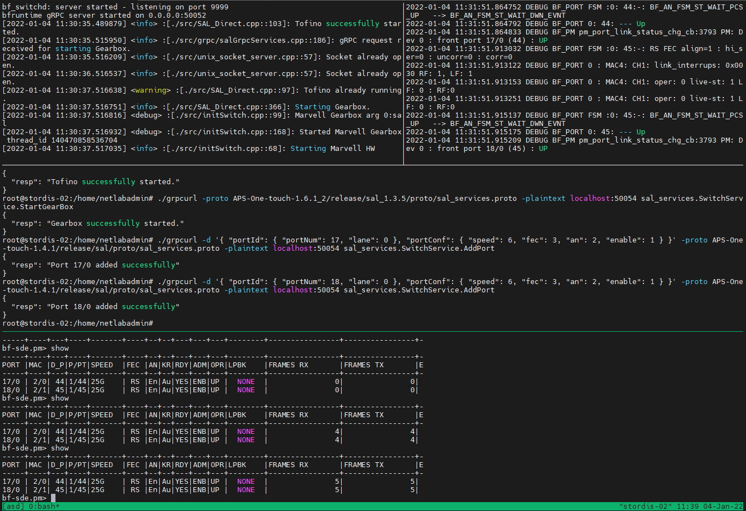Click the "stordis-02" hostname in the status bar
The image size is (746, 511).
coord(646,507)
